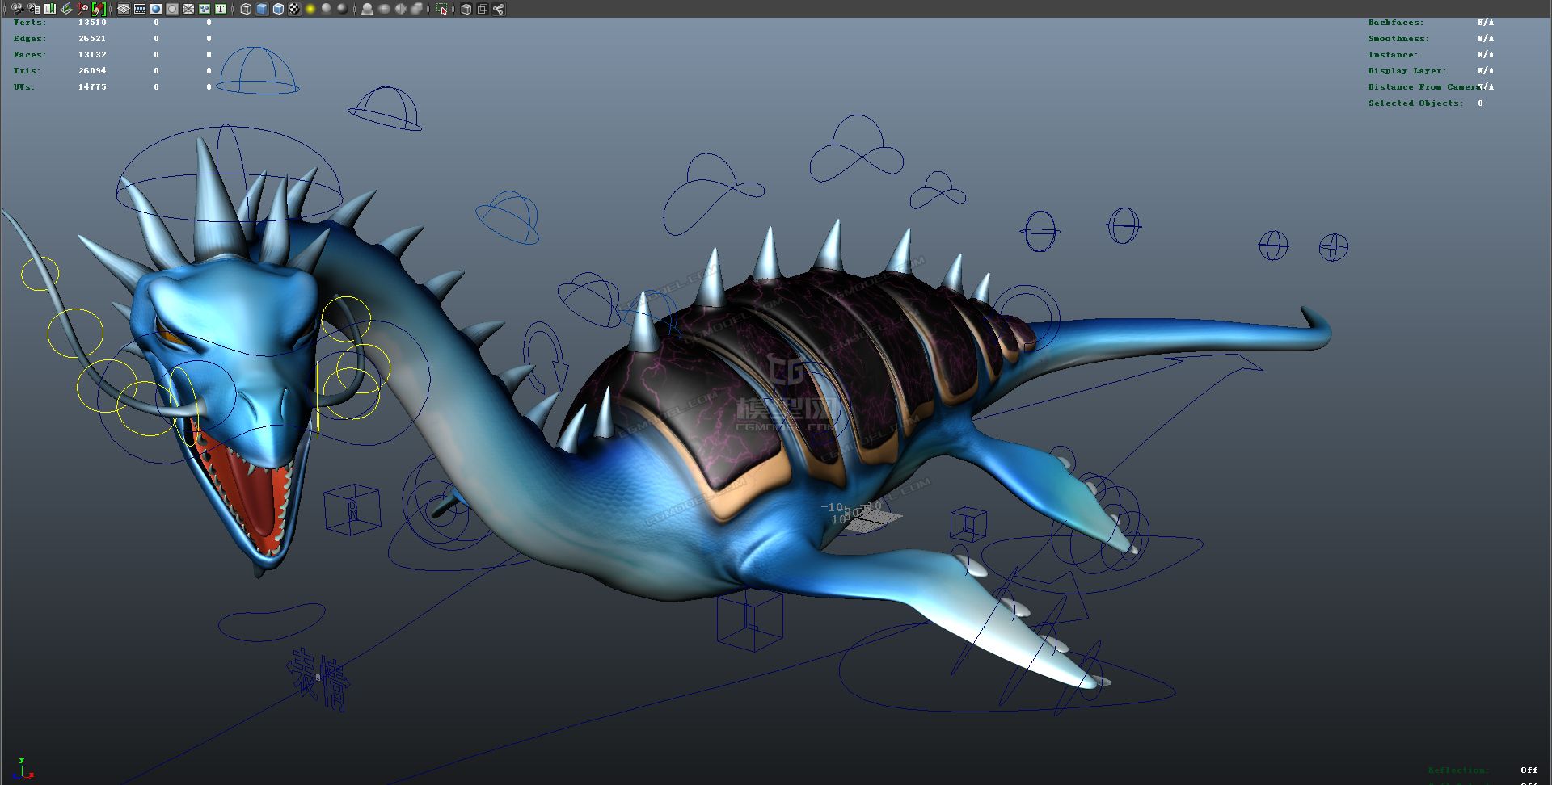Viewport: 1552px width, 785px height.
Task: Toggle the Safe Title T icon
Action: 221,9
